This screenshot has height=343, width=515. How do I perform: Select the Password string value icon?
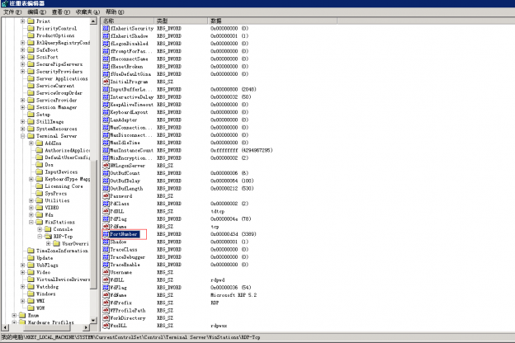(x=106, y=195)
